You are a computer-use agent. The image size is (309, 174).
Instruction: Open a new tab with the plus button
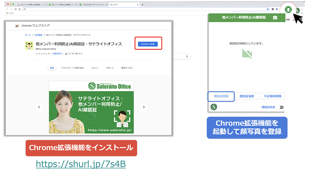(x=142, y=5)
